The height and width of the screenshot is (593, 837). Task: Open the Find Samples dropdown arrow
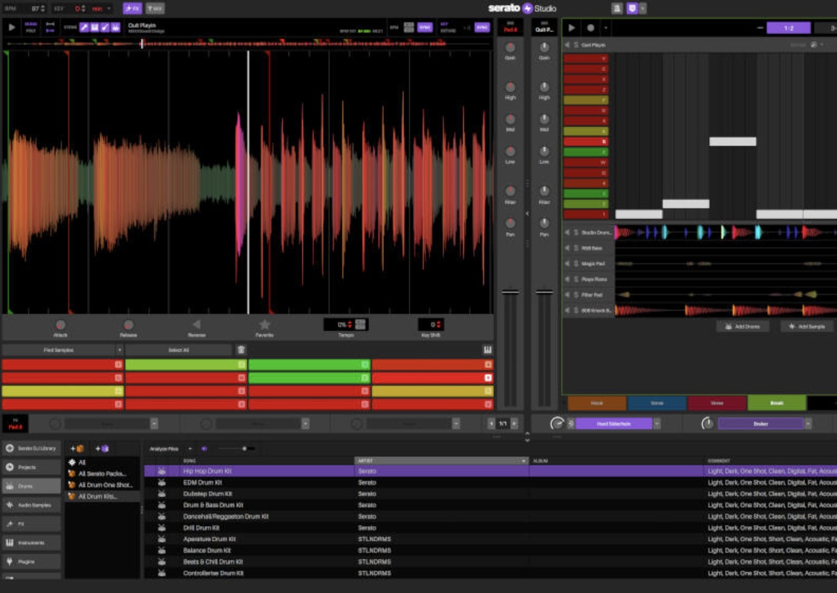[x=120, y=350]
